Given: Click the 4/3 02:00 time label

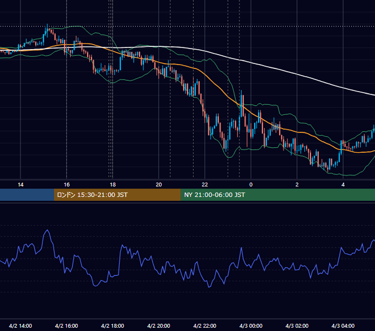Looking at the screenshot, I should [297, 325].
